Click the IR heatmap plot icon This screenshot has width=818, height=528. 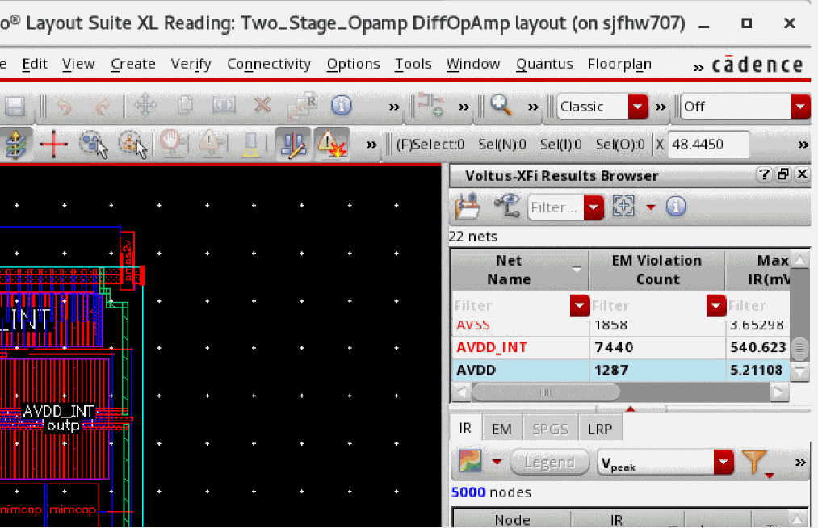click(x=470, y=461)
